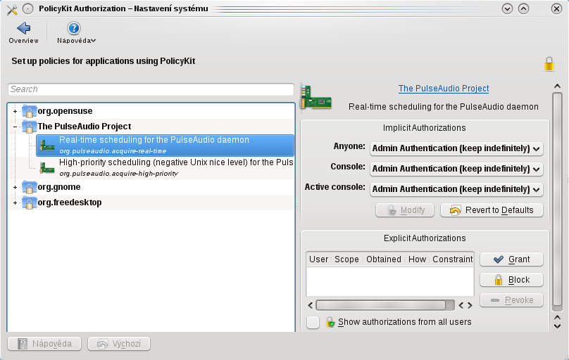Viewport: 569px width, 360px height.
Task: Expand the org.freedesktop tree node
Action: pyautogui.click(x=15, y=202)
